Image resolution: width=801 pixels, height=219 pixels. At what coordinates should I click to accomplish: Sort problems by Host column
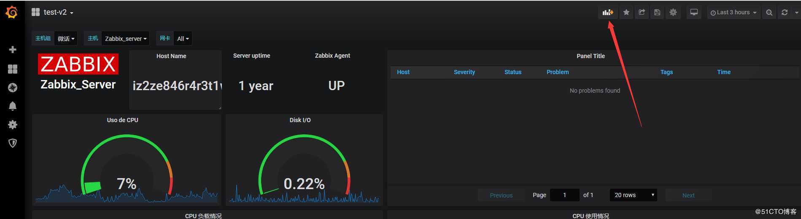pyautogui.click(x=403, y=72)
